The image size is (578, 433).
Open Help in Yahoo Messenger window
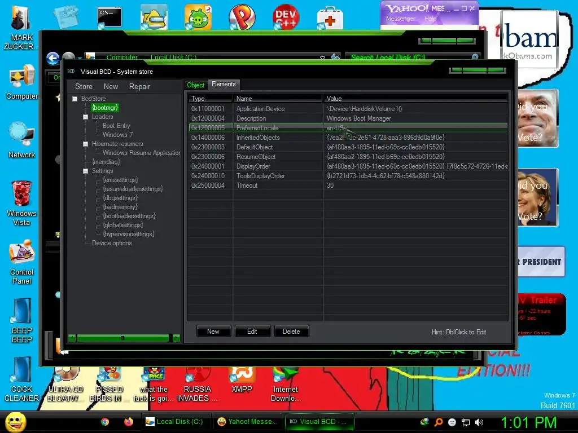click(430, 19)
